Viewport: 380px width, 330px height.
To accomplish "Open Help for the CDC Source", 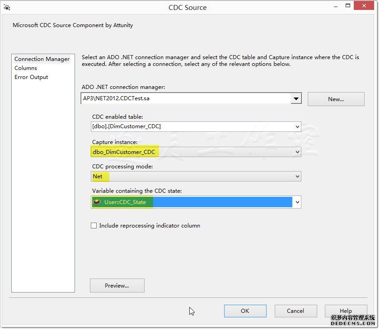I will point(346,311).
